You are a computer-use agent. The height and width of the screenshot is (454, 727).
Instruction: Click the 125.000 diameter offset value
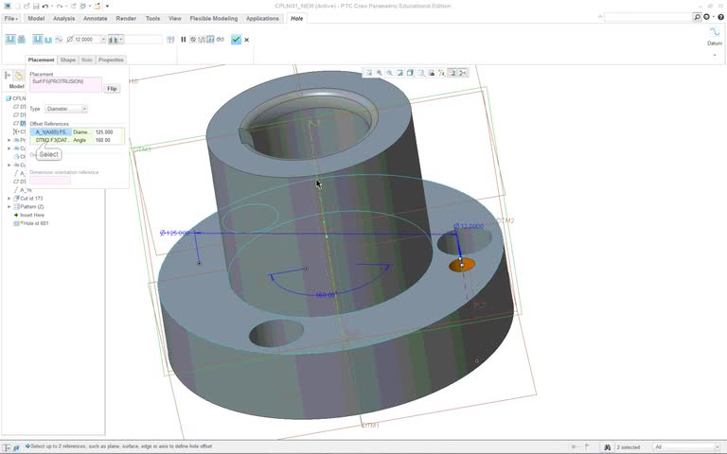(x=104, y=132)
